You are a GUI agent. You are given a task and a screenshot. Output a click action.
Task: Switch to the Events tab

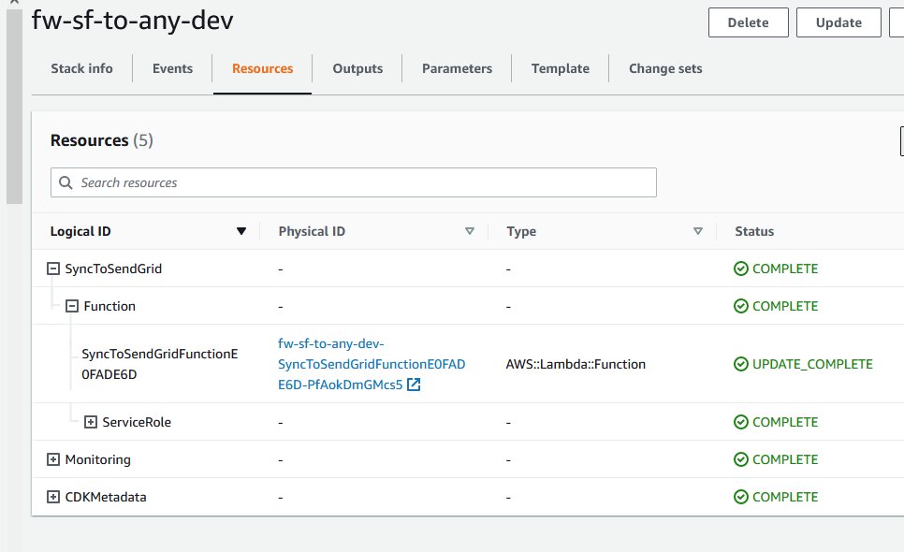click(x=172, y=68)
